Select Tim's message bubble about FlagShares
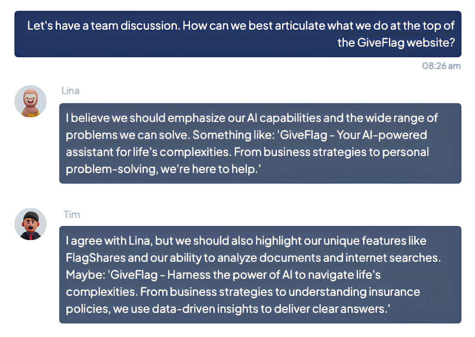The image size is (475, 337). coord(260,275)
